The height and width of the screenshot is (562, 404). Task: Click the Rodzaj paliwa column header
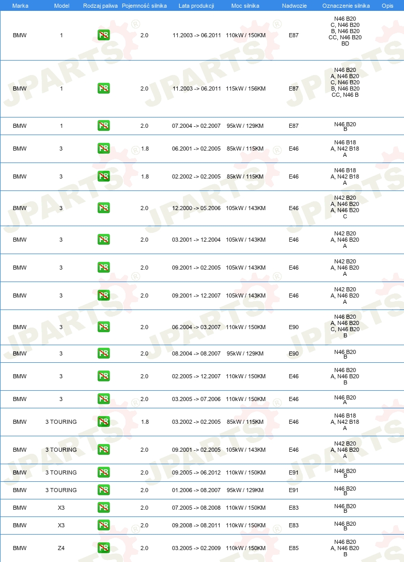[100, 6]
